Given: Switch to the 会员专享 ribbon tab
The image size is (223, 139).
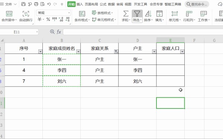Looking at the screenshot, I should pos(156,4).
